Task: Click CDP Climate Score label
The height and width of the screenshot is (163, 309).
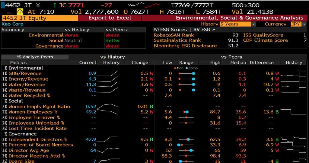Action: (x=266, y=40)
